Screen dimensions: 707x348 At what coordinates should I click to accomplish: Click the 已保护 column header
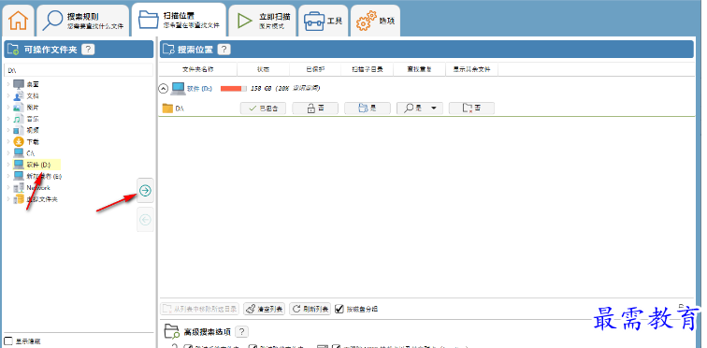pyautogui.click(x=315, y=69)
